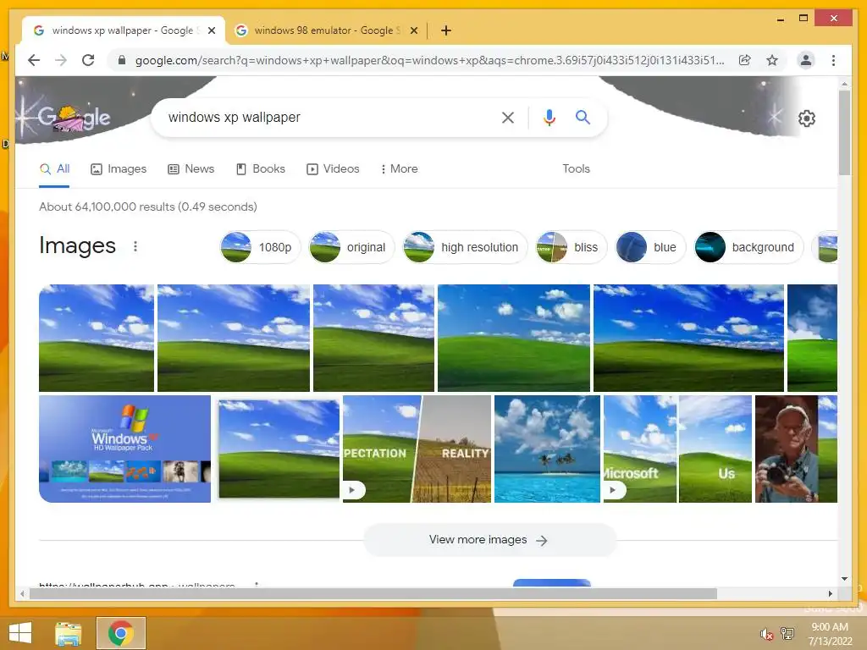867x650 pixels.
Task: Go back to previous page in Chrome
Action: point(34,60)
